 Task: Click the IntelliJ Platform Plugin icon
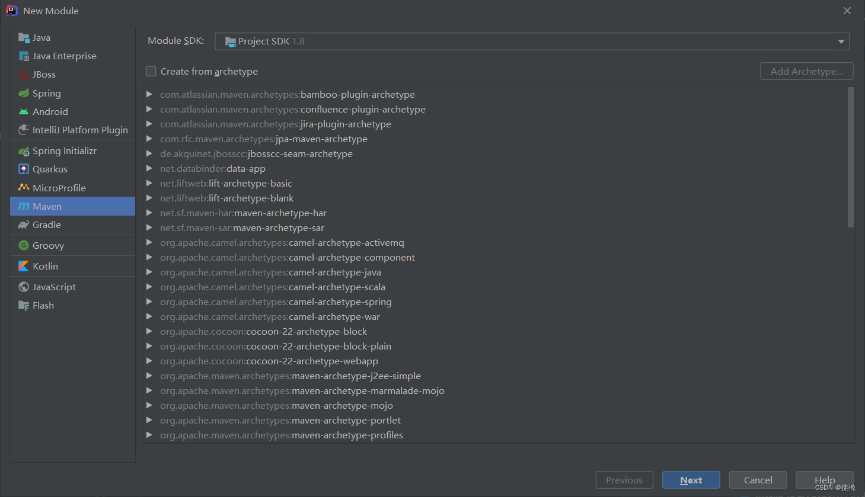pyautogui.click(x=24, y=130)
